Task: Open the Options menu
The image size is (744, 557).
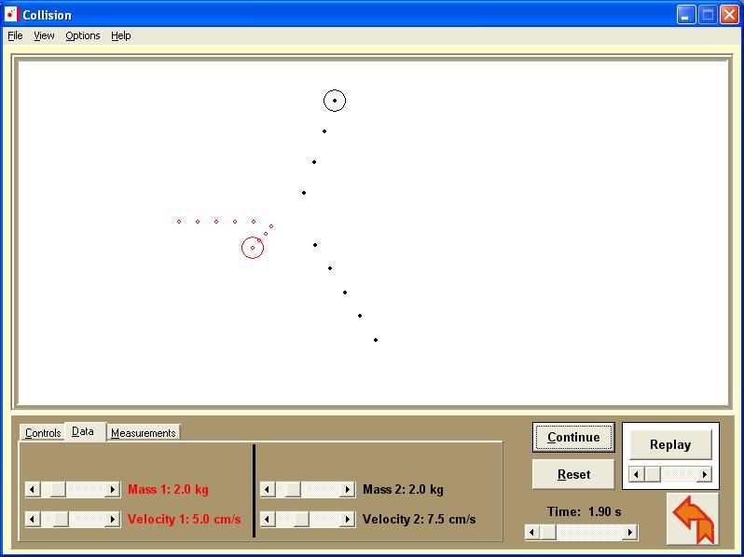Action: pyautogui.click(x=83, y=35)
